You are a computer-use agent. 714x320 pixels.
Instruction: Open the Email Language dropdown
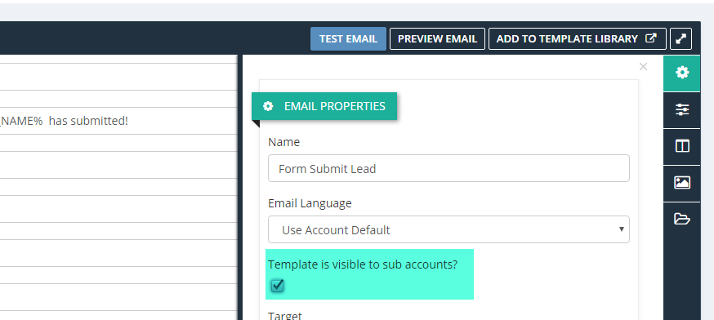tap(448, 229)
